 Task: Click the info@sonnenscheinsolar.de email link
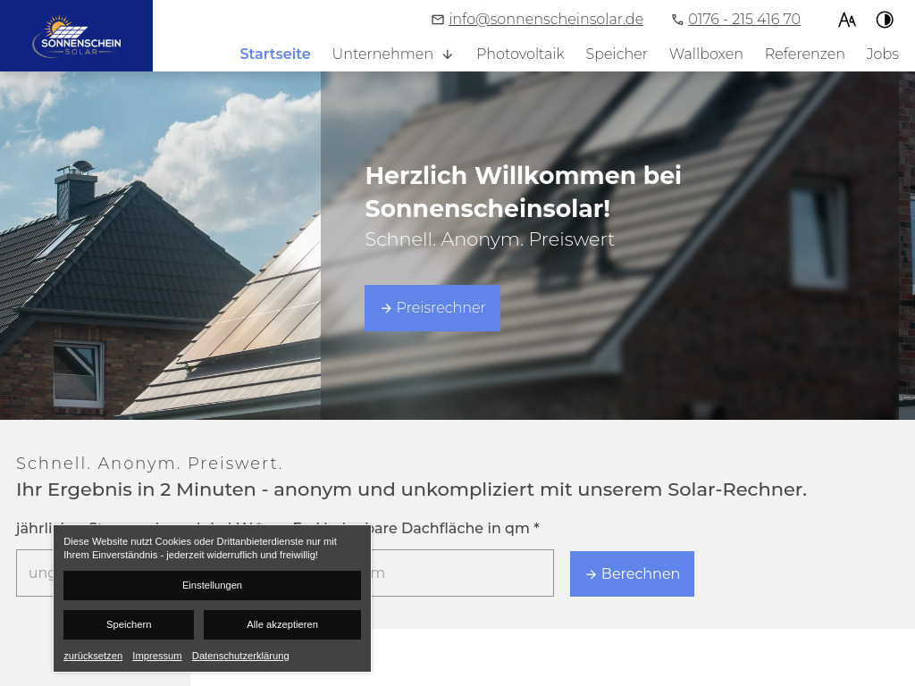(546, 19)
